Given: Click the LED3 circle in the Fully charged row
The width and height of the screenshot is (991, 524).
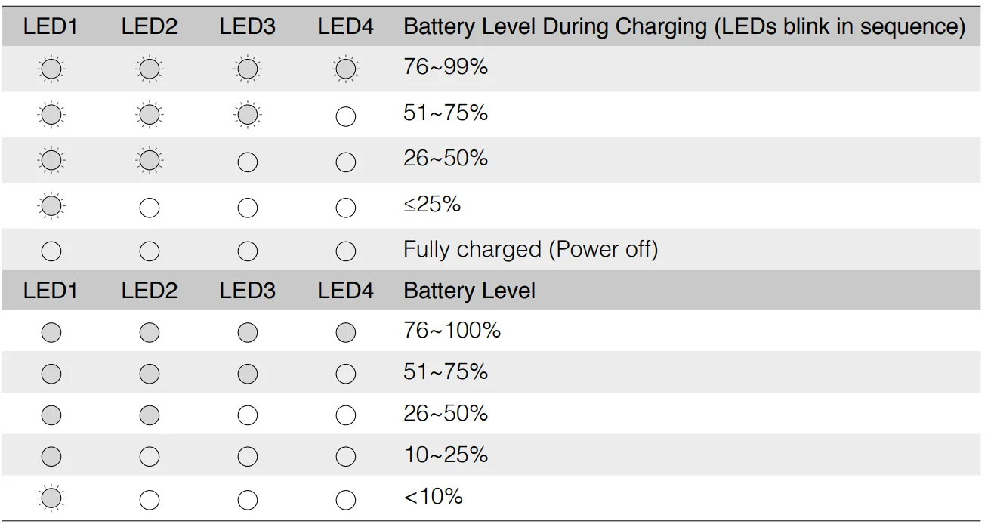Looking at the screenshot, I should click(x=247, y=251).
